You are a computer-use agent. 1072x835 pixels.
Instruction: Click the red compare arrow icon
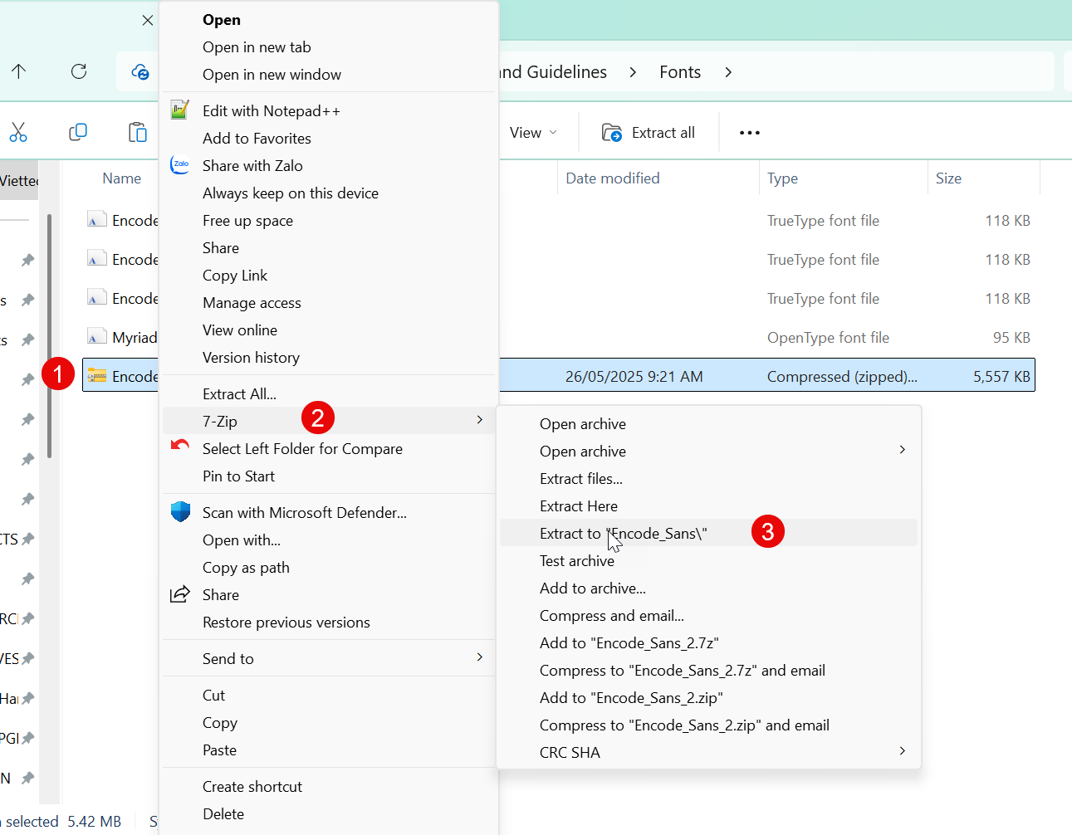tap(180, 447)
